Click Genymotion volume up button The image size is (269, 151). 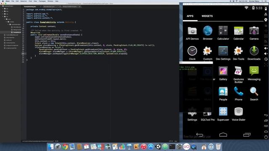click(266, 48)
